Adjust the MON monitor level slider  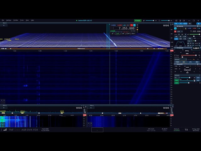coord(189,83)
